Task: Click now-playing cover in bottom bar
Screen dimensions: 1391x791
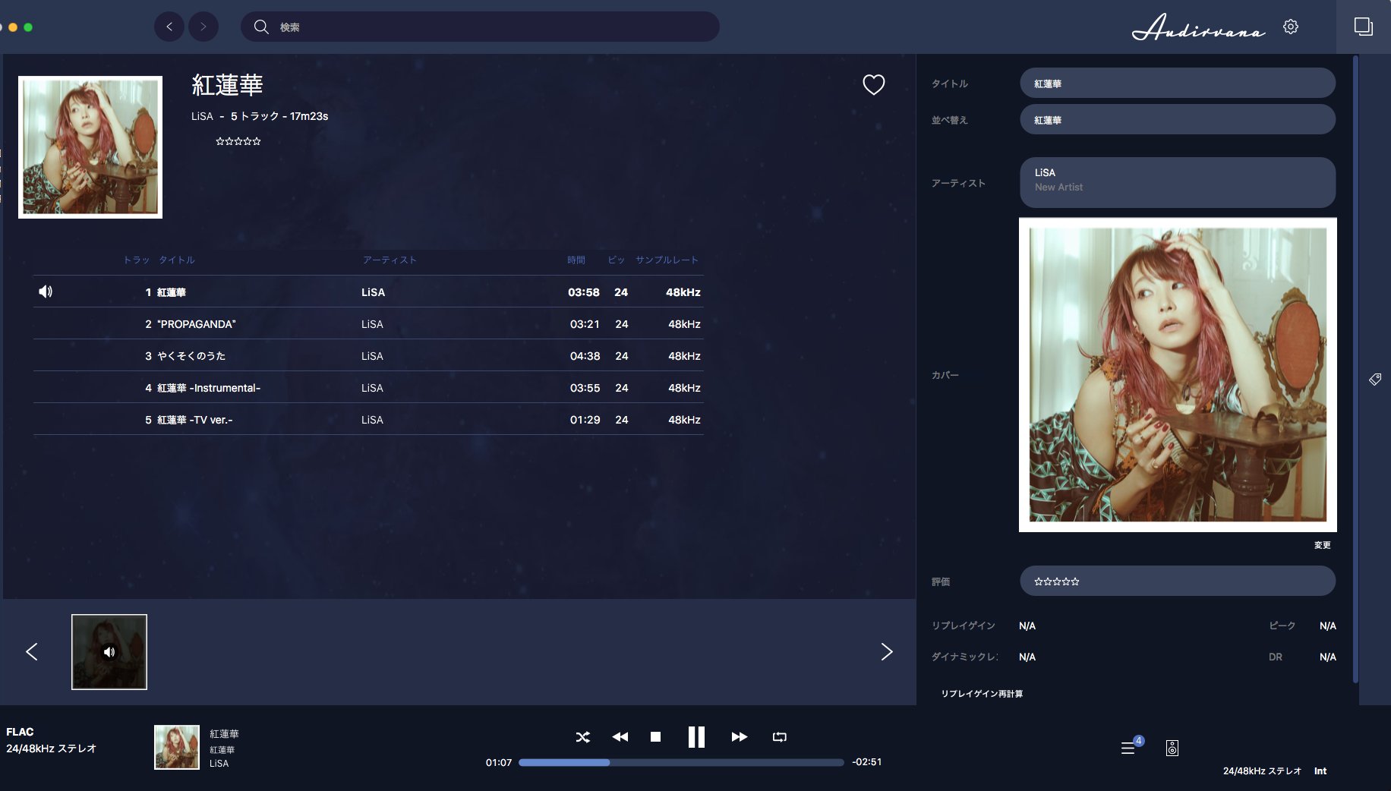Action: (177, 747)
